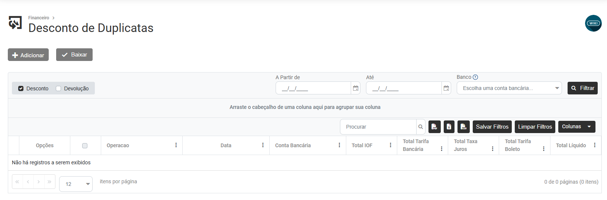Expand the Banco account dropdown
Viewport: 607px width, 200px height.
click(557, 88)
